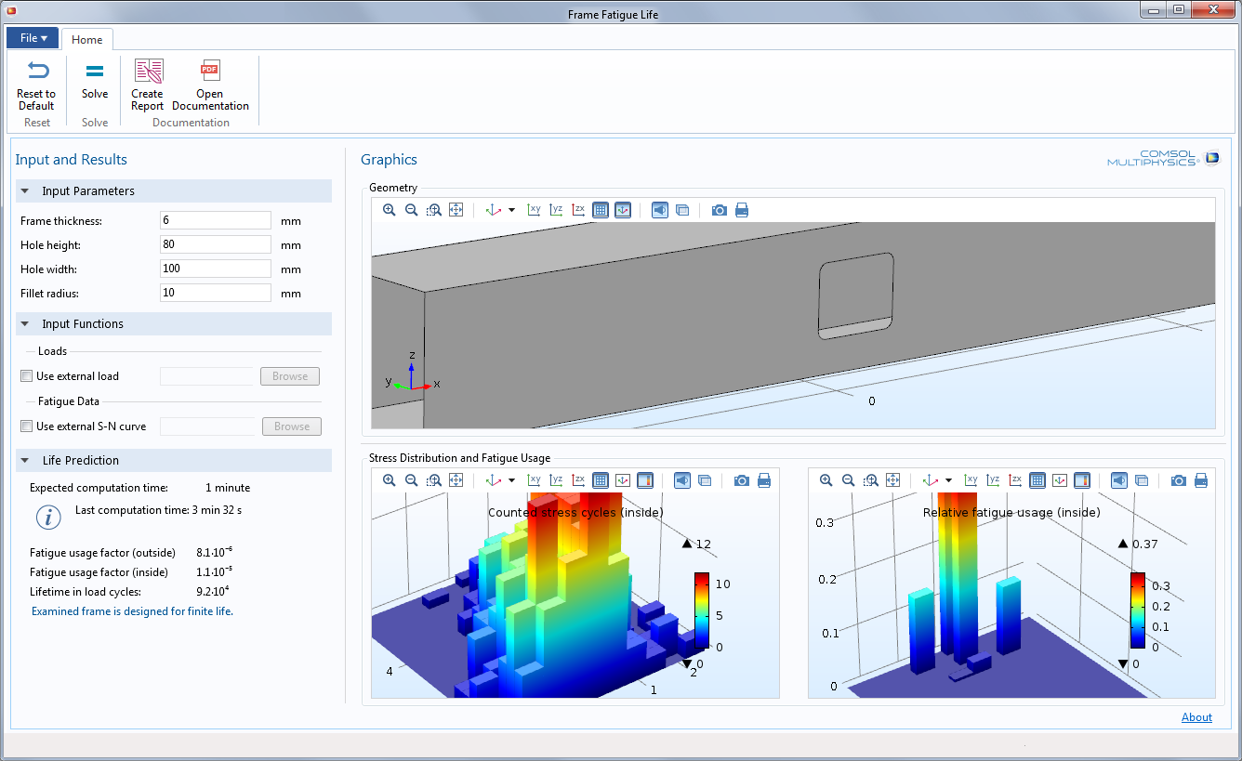Collapse the Input Functions section
This screenshot has height=761, width=1242.
tap(25, 324)
